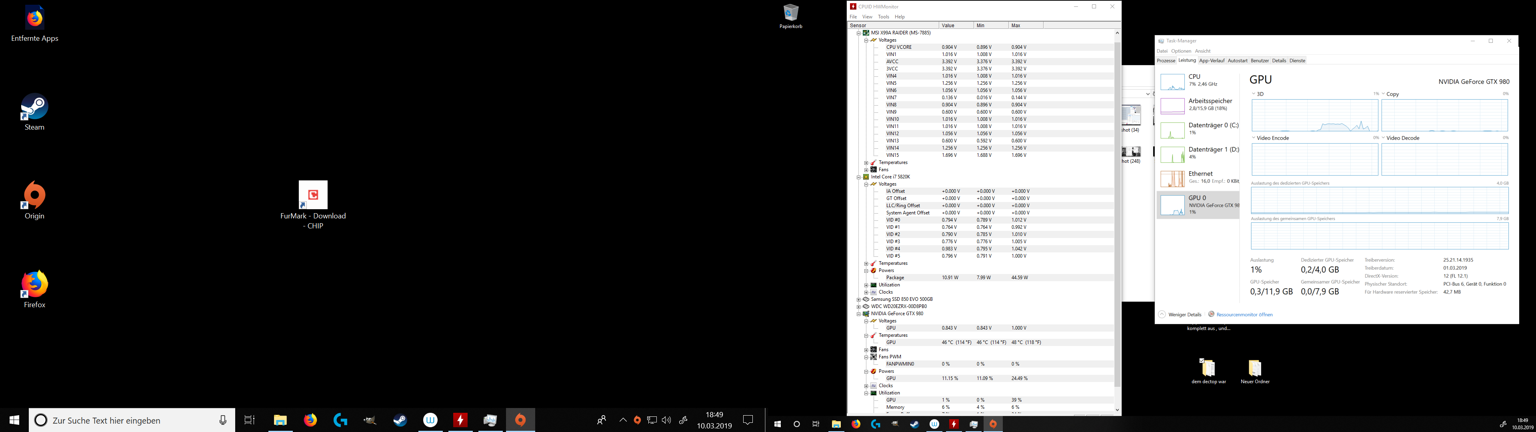Switch to the Prozesse tab
This screenshot has width=1536, height=432.
pos(1166,61)
